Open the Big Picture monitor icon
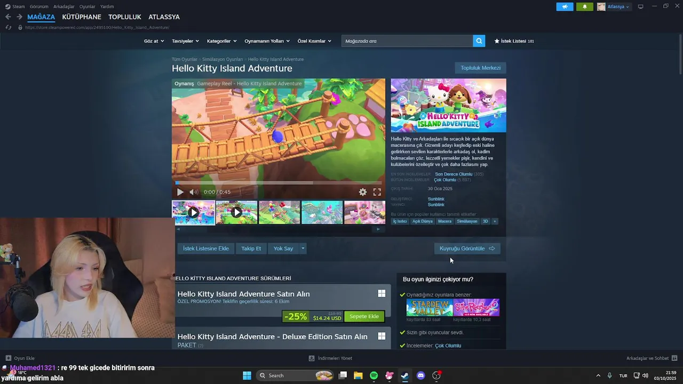Image resolution: width=683 pixels, height=384 pixels. (640, 6)
